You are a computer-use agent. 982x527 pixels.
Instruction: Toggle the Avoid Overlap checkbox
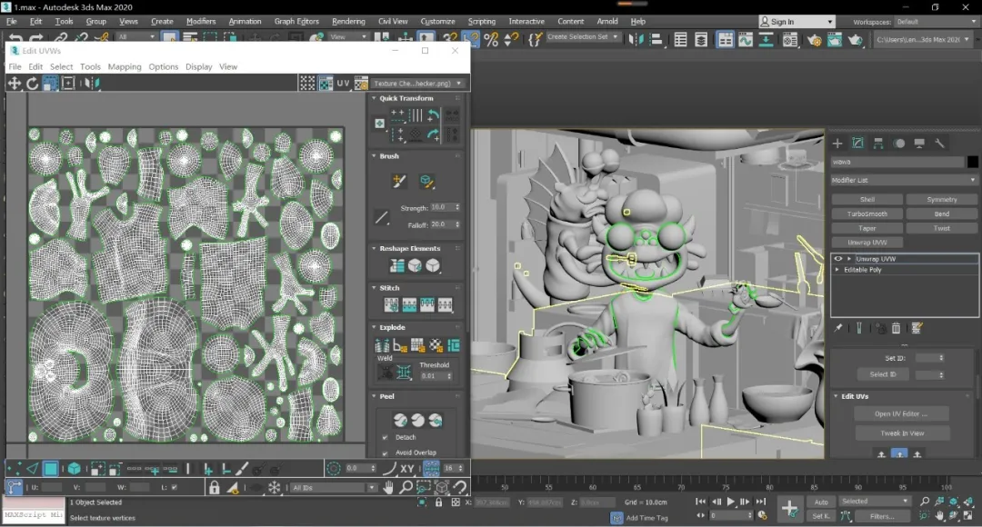[x=386, y=452]
